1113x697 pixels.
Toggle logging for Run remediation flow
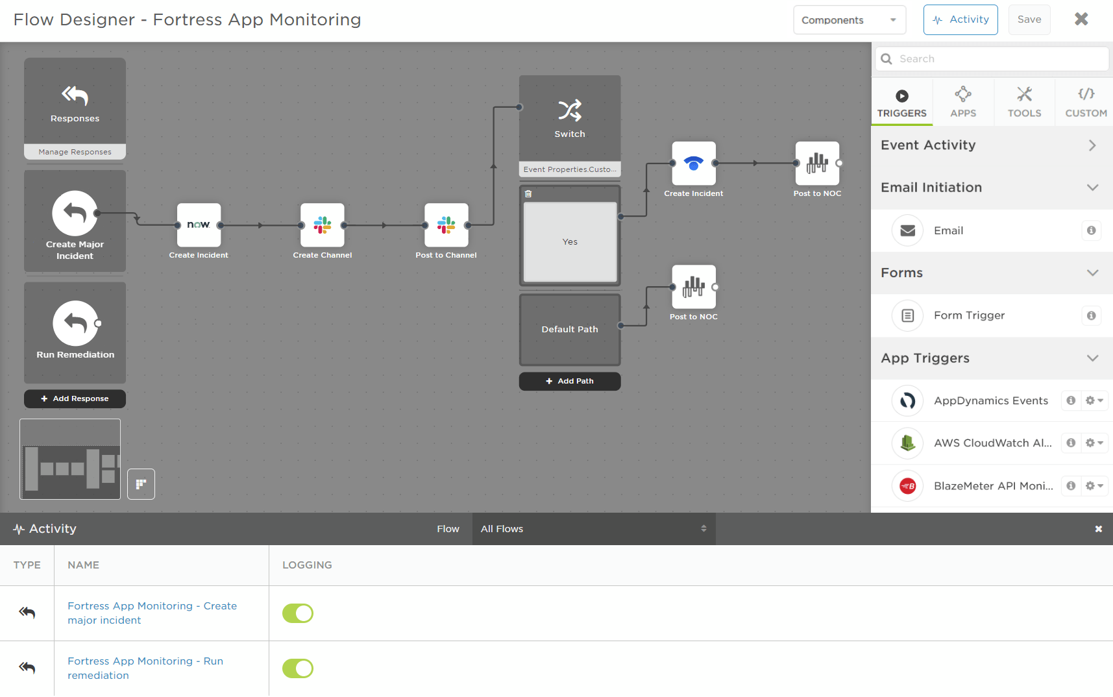pos(298,668)
